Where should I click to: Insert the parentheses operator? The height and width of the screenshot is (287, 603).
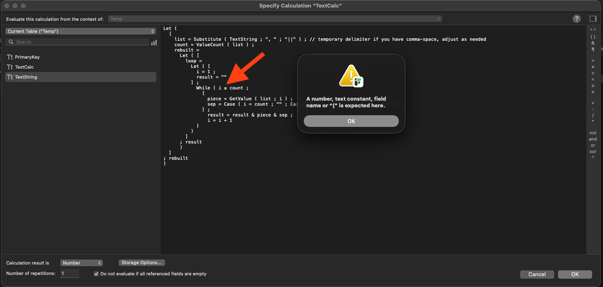pos(593,37)
